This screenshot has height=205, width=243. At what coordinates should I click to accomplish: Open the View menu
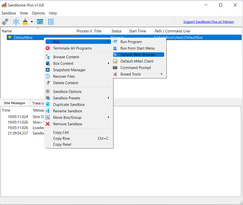coord(24,13)
